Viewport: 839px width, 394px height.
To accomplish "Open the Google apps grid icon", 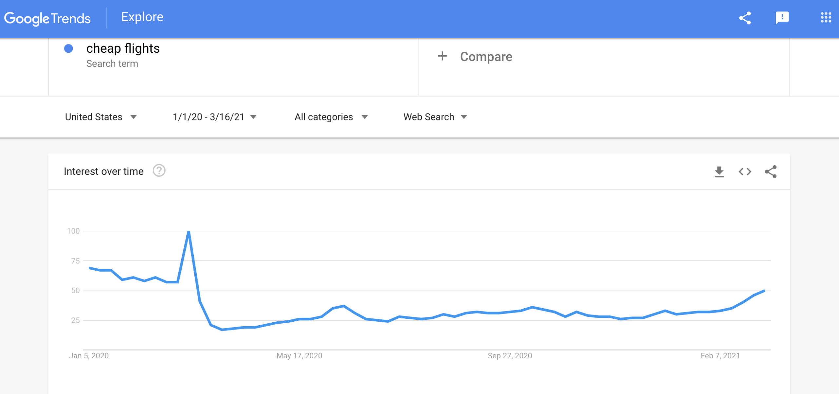I will [x=826, y=18].
